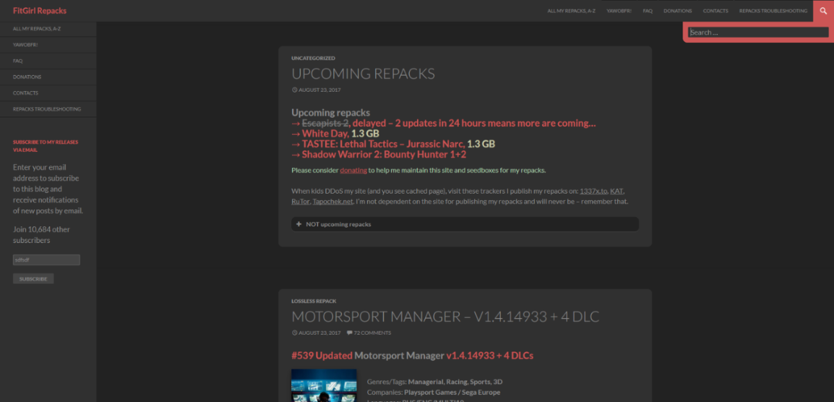The height and width of the screenshot is (402, 834).
Task: Visit the Tapochek.net tracker link
Action: (x=332, y=201)
